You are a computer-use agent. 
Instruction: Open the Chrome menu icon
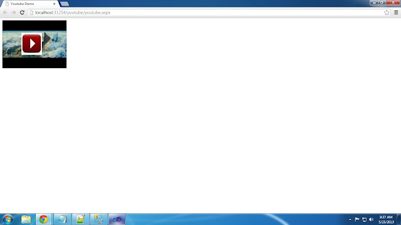(396, 12)
